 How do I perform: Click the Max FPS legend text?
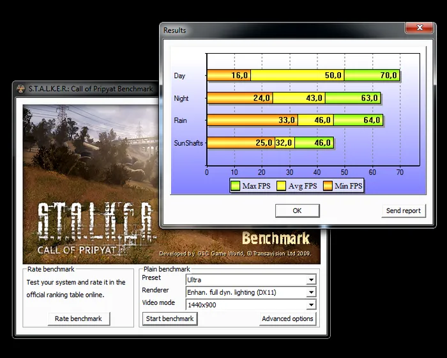pyautogui.click(x=256, y=186)
